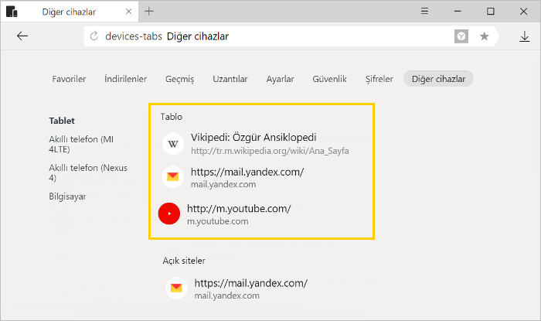Open downloads with the arrow icon
The image size is (541, 321).
pos(525,36)
